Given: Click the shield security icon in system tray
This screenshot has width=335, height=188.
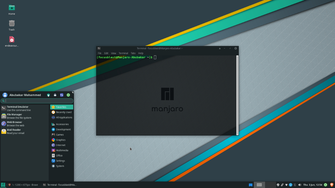Looking at the screenshot, I should tap(278, 185).
